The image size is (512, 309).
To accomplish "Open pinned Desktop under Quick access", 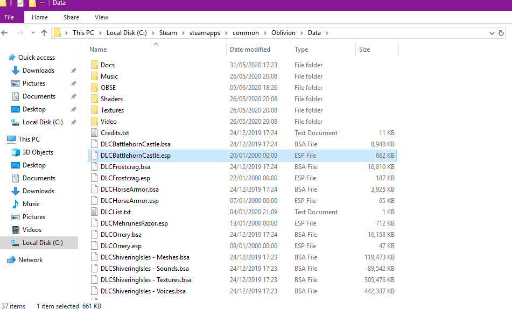I will (34, 109).
